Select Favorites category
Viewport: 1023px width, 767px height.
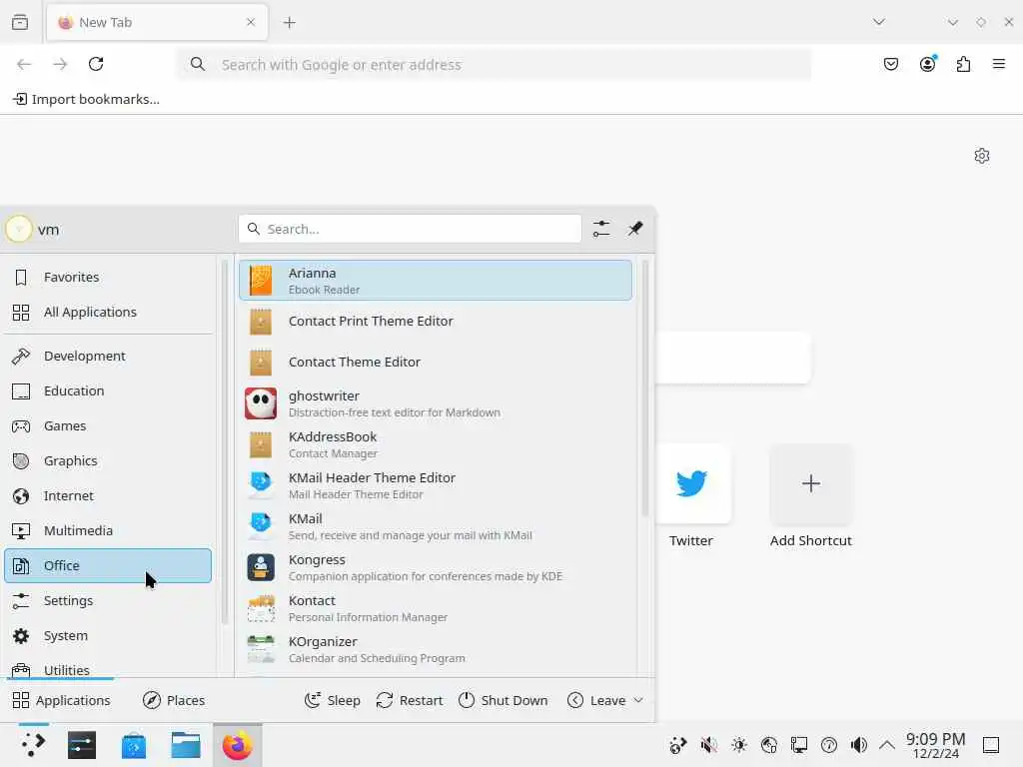[108, 278]
